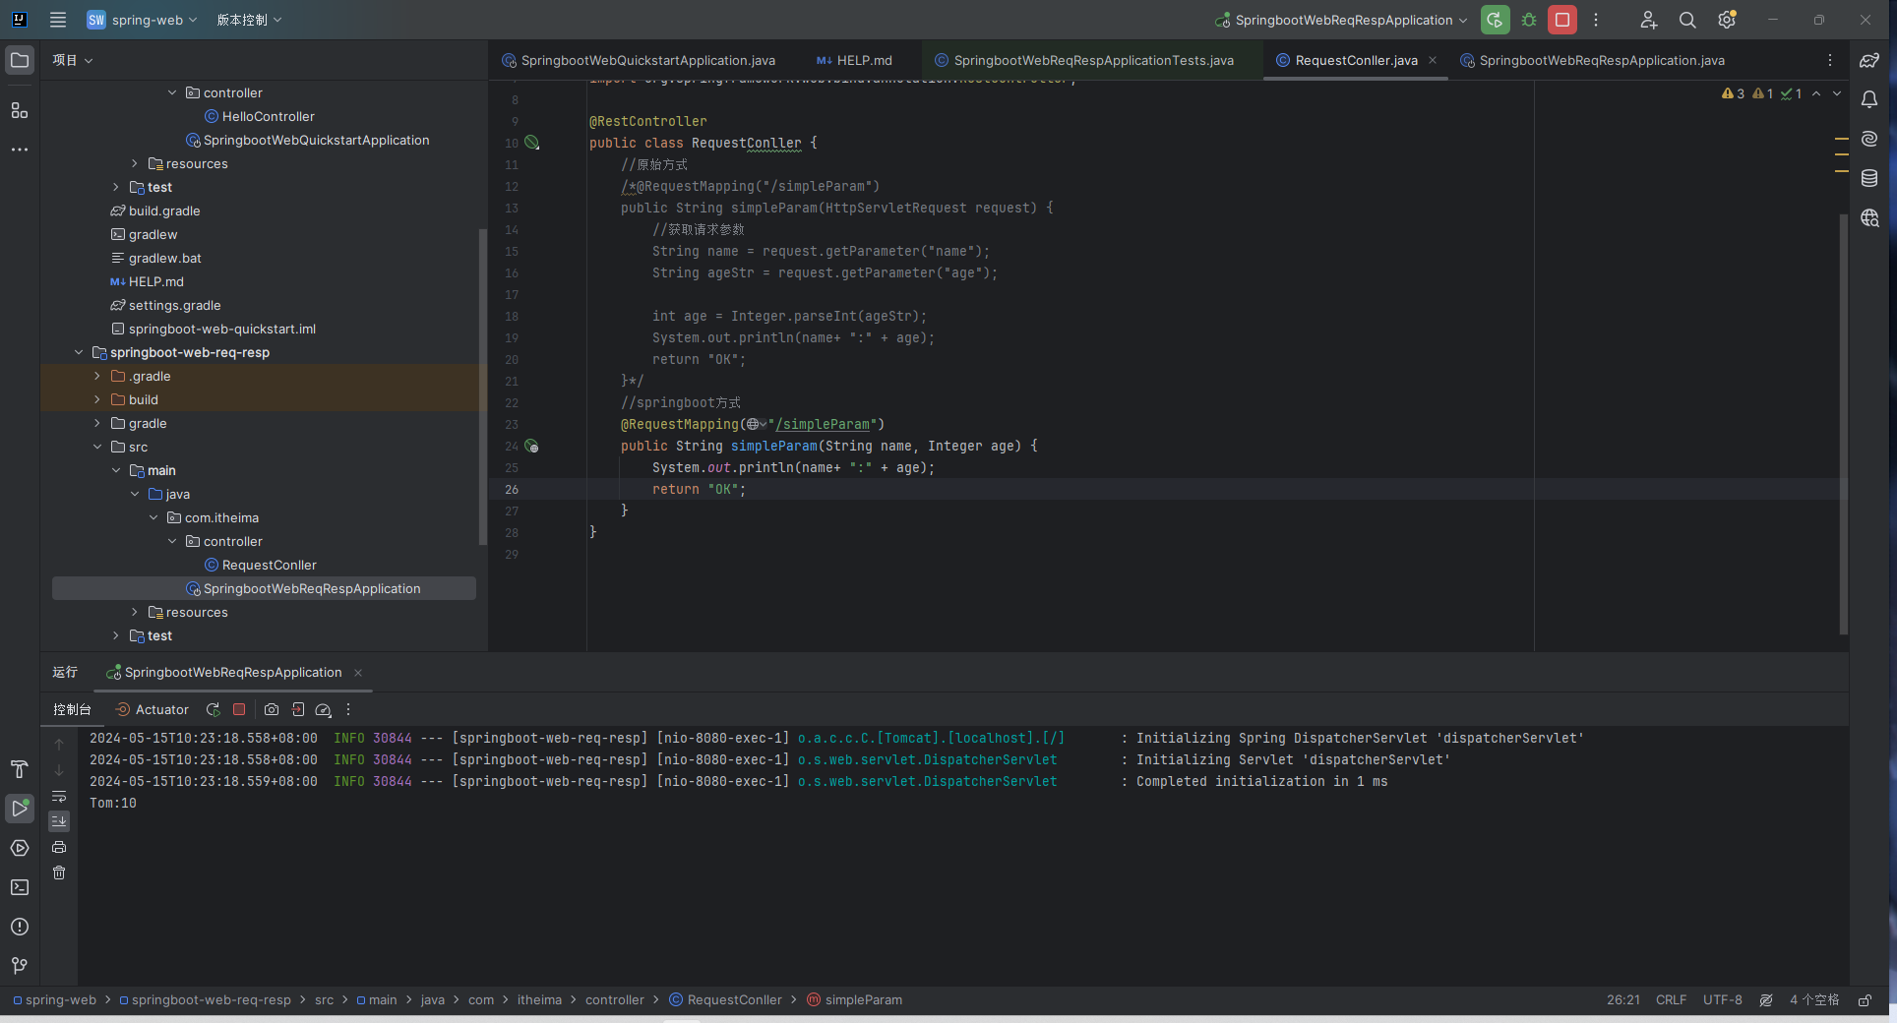This screenshot has height=1023, width=1897.
Task: Clear console with trash icon
Action: [59, 873]
